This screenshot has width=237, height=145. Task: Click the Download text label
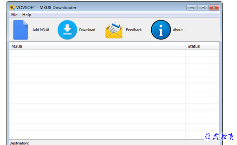click(87, 30)
